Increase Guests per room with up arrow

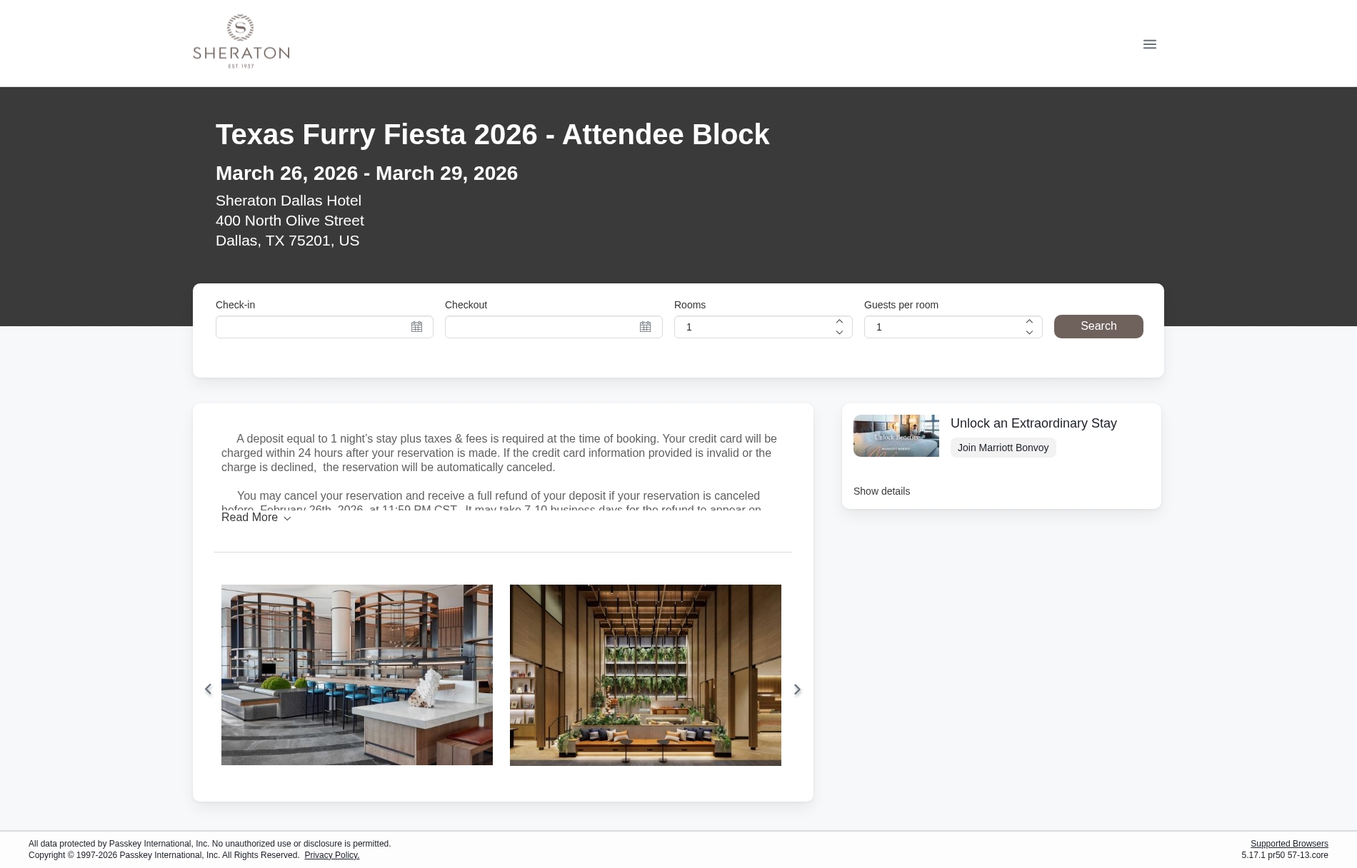(x=1029, y=321)
